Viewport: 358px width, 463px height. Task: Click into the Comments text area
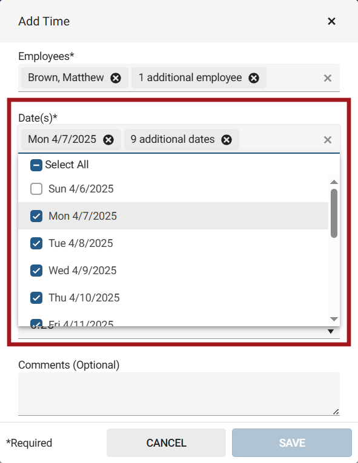179,393
